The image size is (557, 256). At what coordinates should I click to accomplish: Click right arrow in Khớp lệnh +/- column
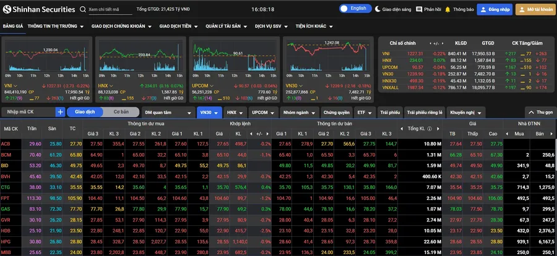click(267, 134)
